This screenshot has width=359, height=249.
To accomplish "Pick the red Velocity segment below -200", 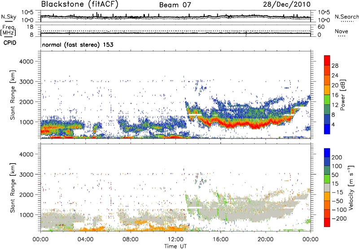I will point(327,222).
